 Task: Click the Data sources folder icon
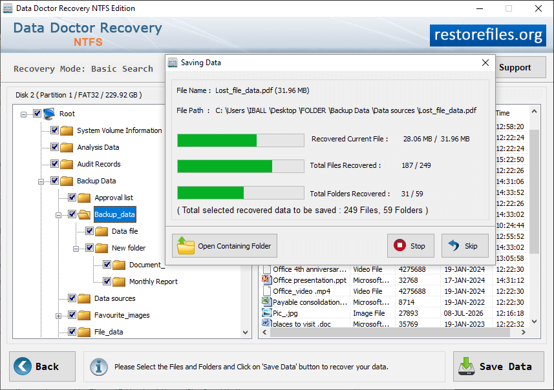click(x=84, y=298)
